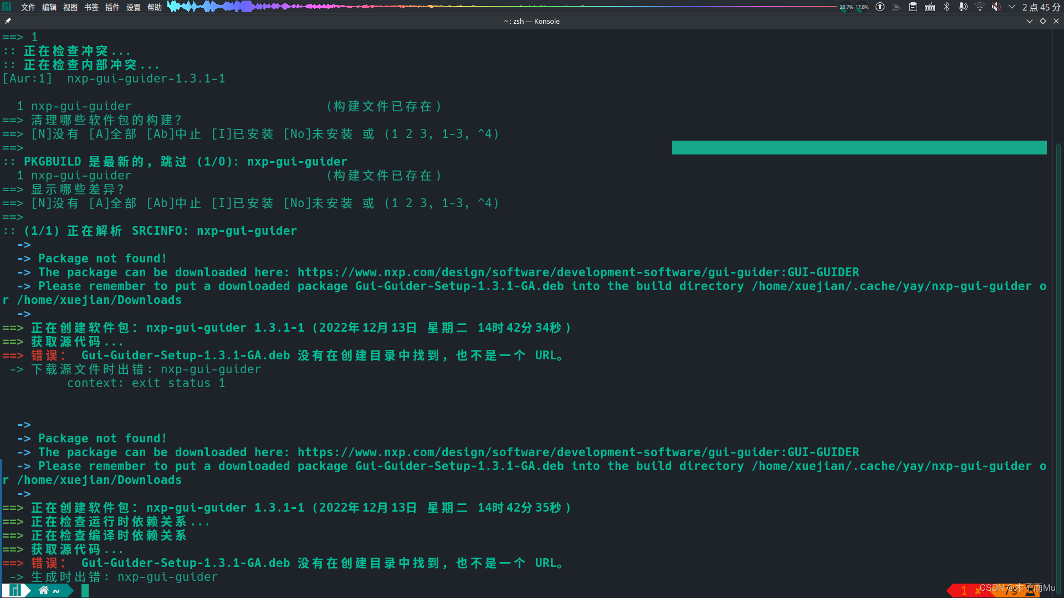Open the microphone tray icon
This screenshot has width=1064, height=598.
click(963, 7)
